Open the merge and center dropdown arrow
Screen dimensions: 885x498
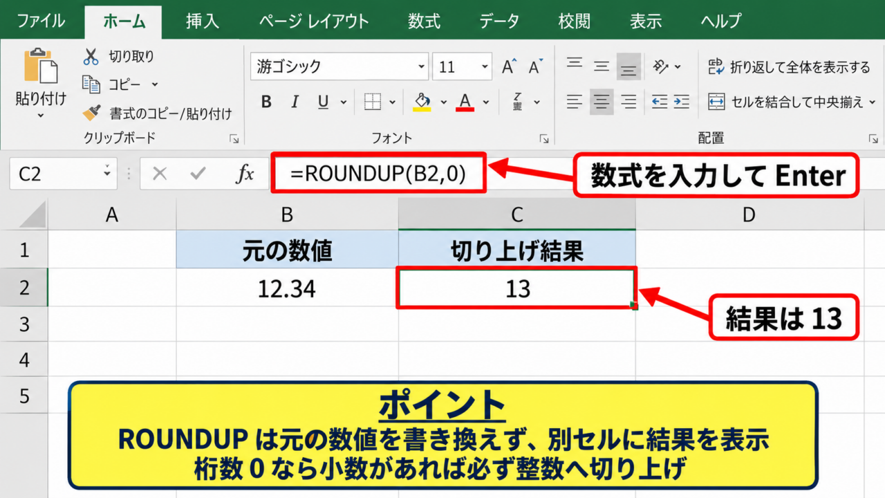[872, 102]
